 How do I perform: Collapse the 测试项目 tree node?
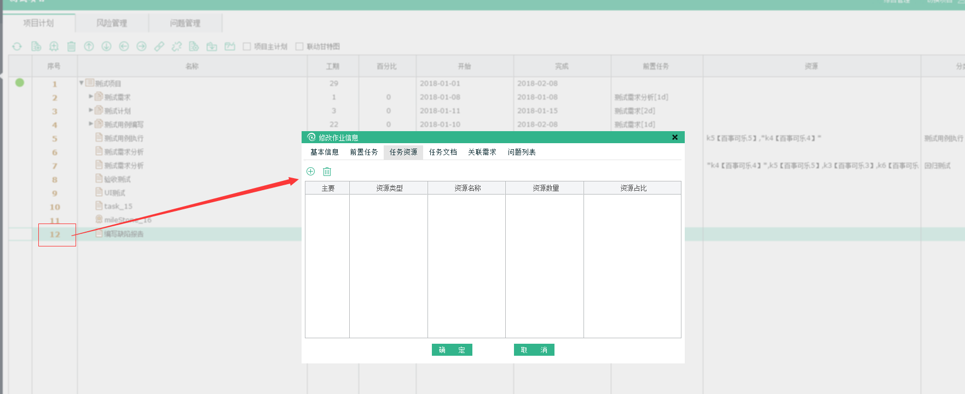pos(82,83)
